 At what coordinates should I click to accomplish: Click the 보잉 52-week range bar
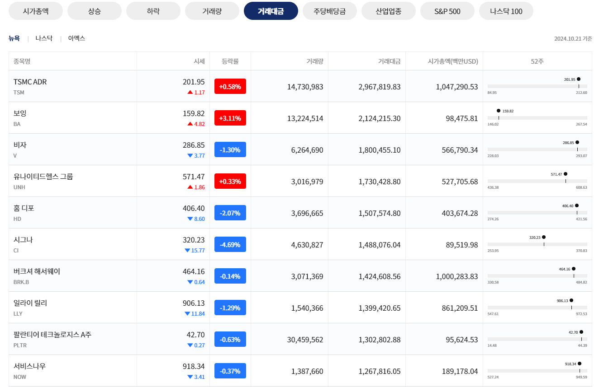point(537,118)
